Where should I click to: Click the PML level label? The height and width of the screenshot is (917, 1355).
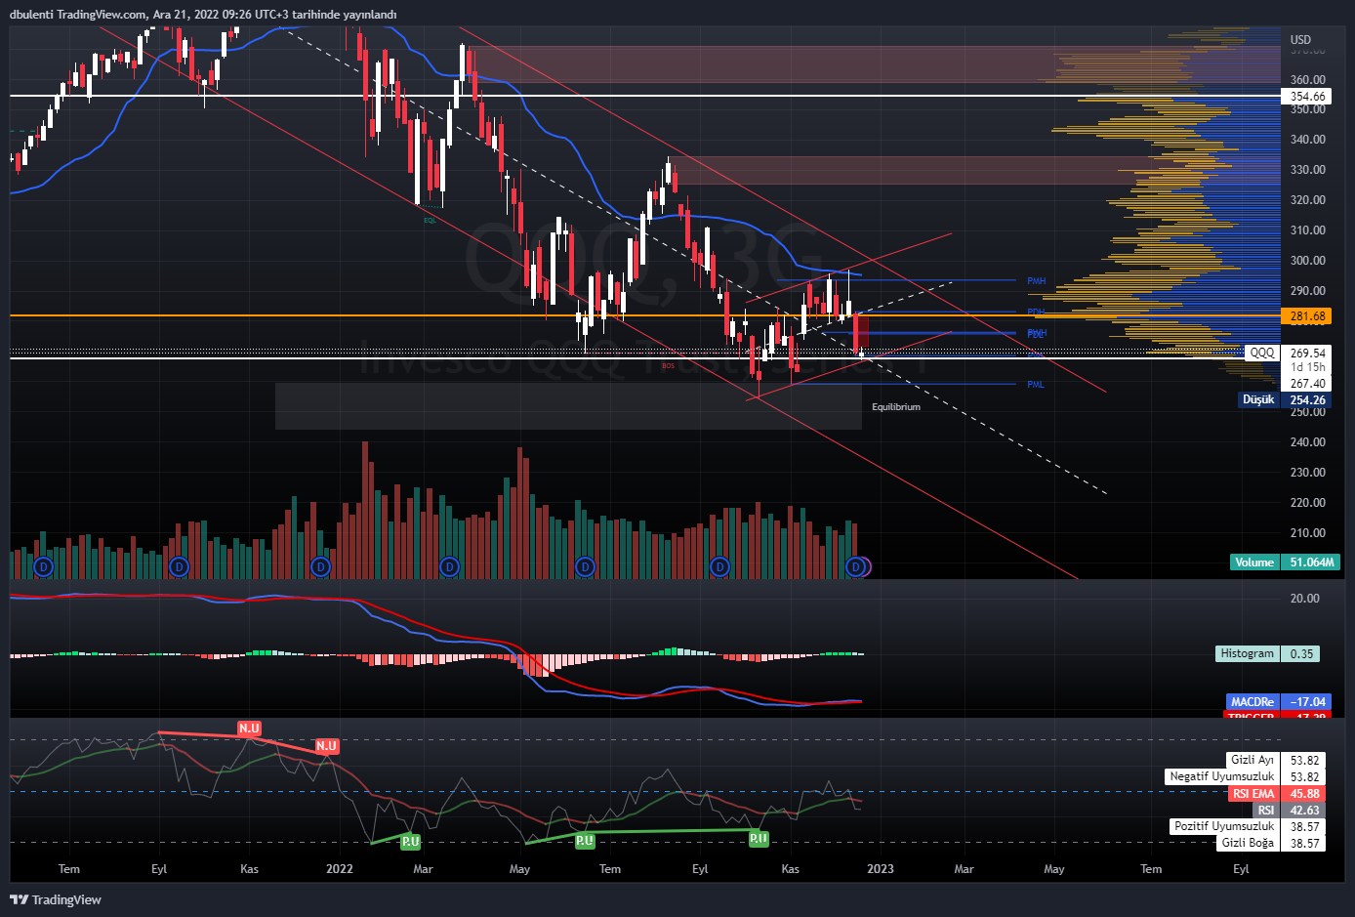pyautogui.click(x=1036, y=385)
